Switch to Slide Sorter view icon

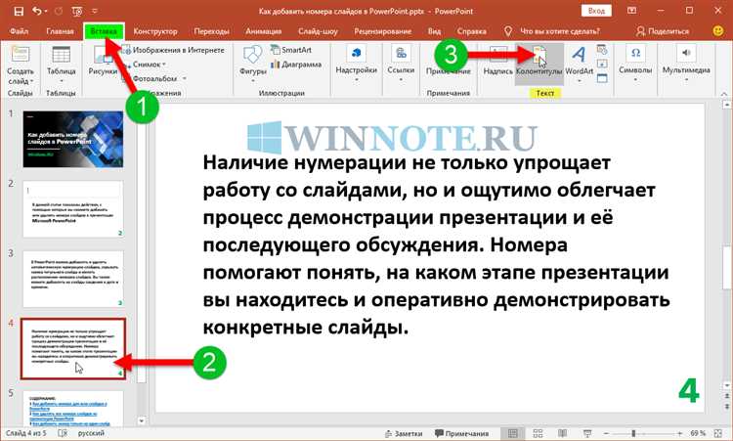click(x=539, y=433)
